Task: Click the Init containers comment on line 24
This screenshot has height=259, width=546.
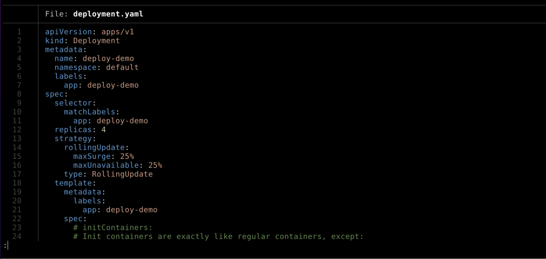Action: point(218,236)
